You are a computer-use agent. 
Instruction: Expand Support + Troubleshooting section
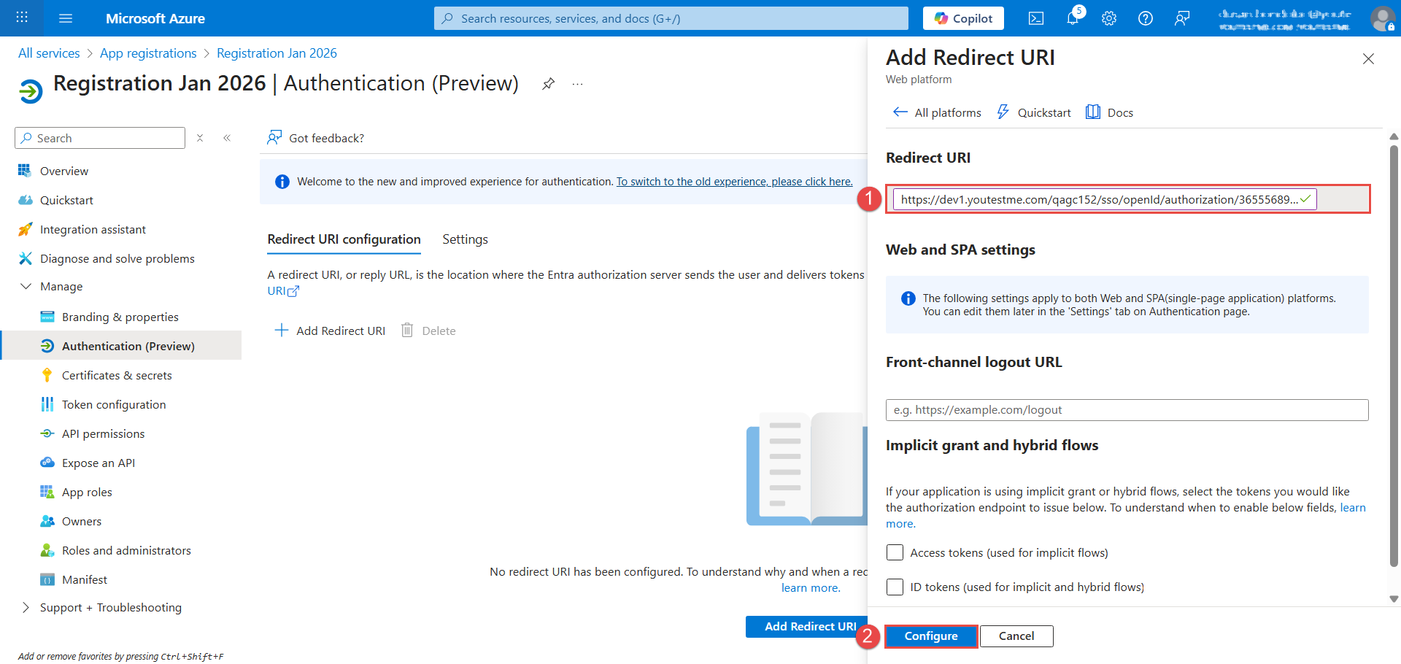26,607
